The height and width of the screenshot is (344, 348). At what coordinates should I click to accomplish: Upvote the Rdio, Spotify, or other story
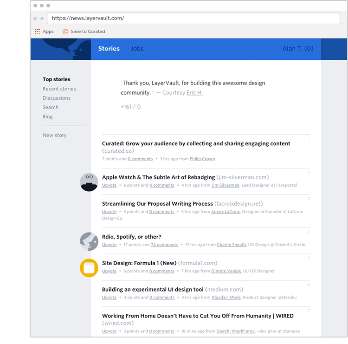click(109, 245)
